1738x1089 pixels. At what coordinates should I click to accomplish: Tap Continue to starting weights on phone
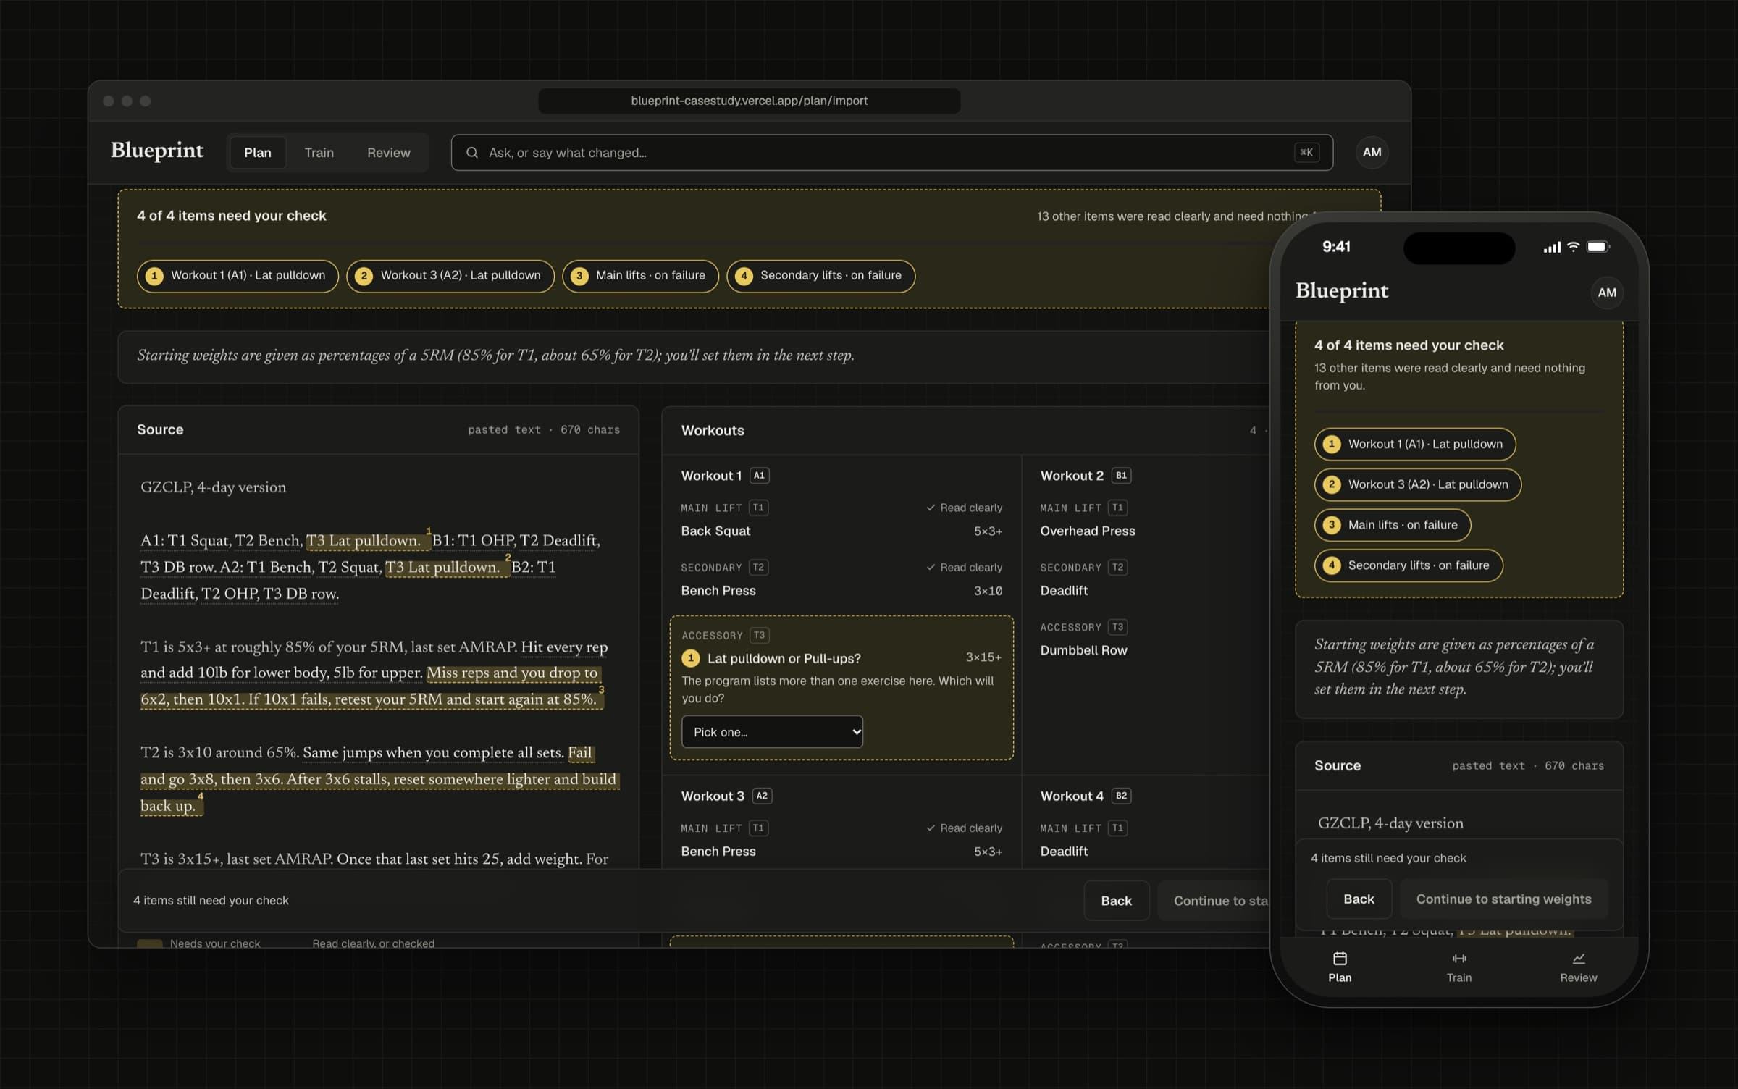1503,899
